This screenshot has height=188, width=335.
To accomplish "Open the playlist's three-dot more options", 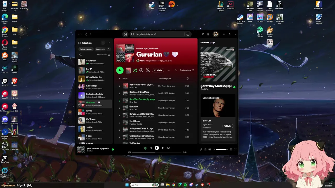I will tap(168, 70).
